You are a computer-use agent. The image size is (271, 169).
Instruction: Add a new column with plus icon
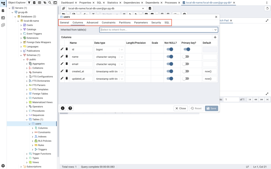[x=215, y=37]
